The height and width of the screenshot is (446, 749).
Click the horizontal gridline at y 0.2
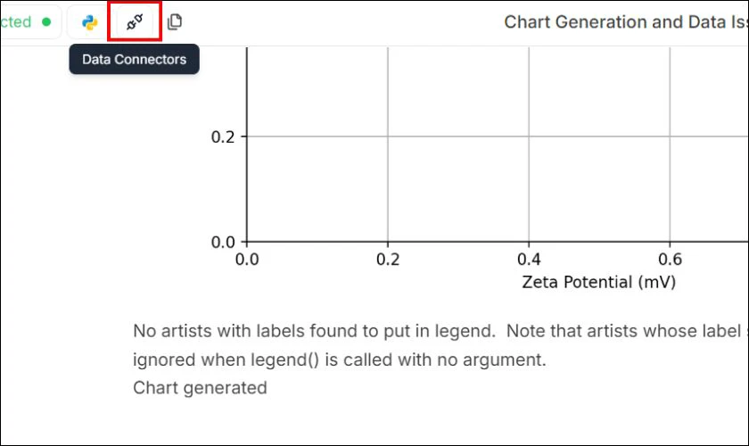point(498,136)
